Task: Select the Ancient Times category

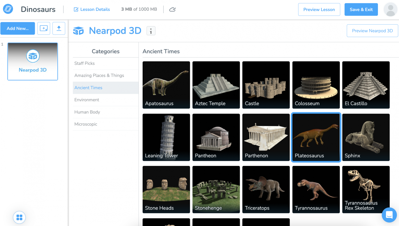Action: (x=88, y=88)
